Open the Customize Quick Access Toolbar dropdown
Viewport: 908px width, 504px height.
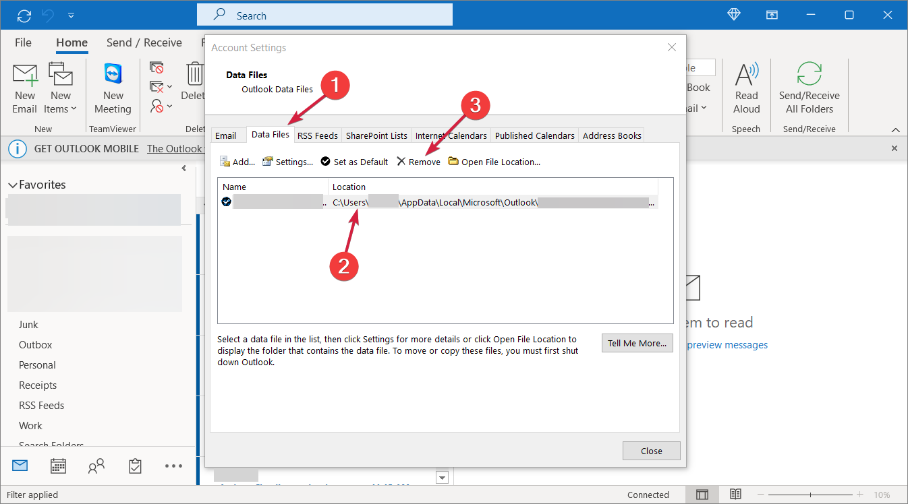(72, 15)
